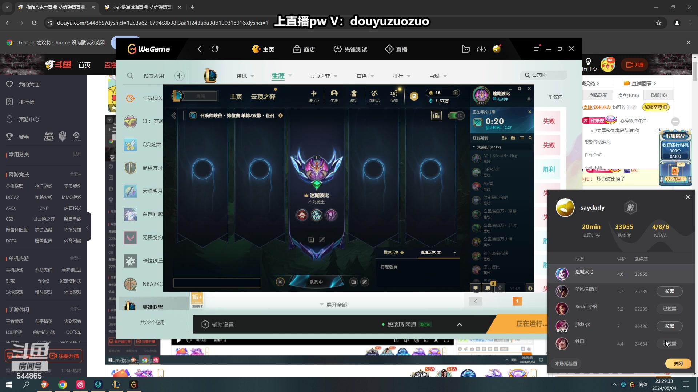Click the add folder icon in friends list
The width and height of the screenshot is (698, 392).
click(513, 138)
